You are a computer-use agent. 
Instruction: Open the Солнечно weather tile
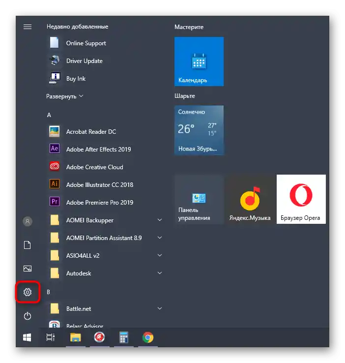point(199,130)
